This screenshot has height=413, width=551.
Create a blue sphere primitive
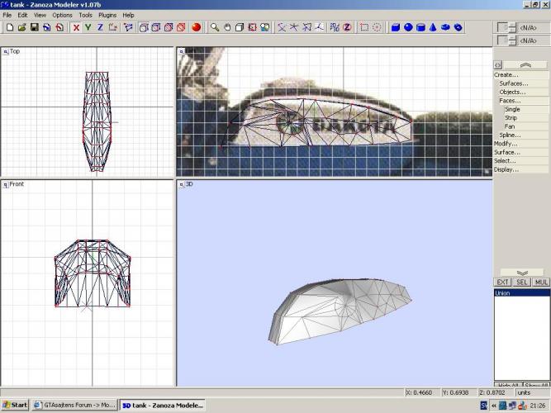pyautogui.click(x=408, y=27)
